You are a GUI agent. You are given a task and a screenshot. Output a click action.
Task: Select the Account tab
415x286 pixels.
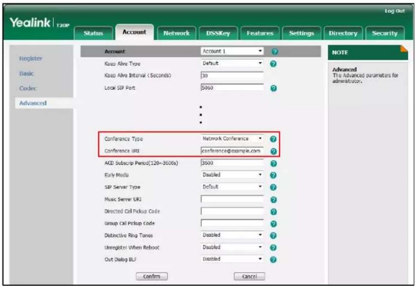(x=134, y=32)
